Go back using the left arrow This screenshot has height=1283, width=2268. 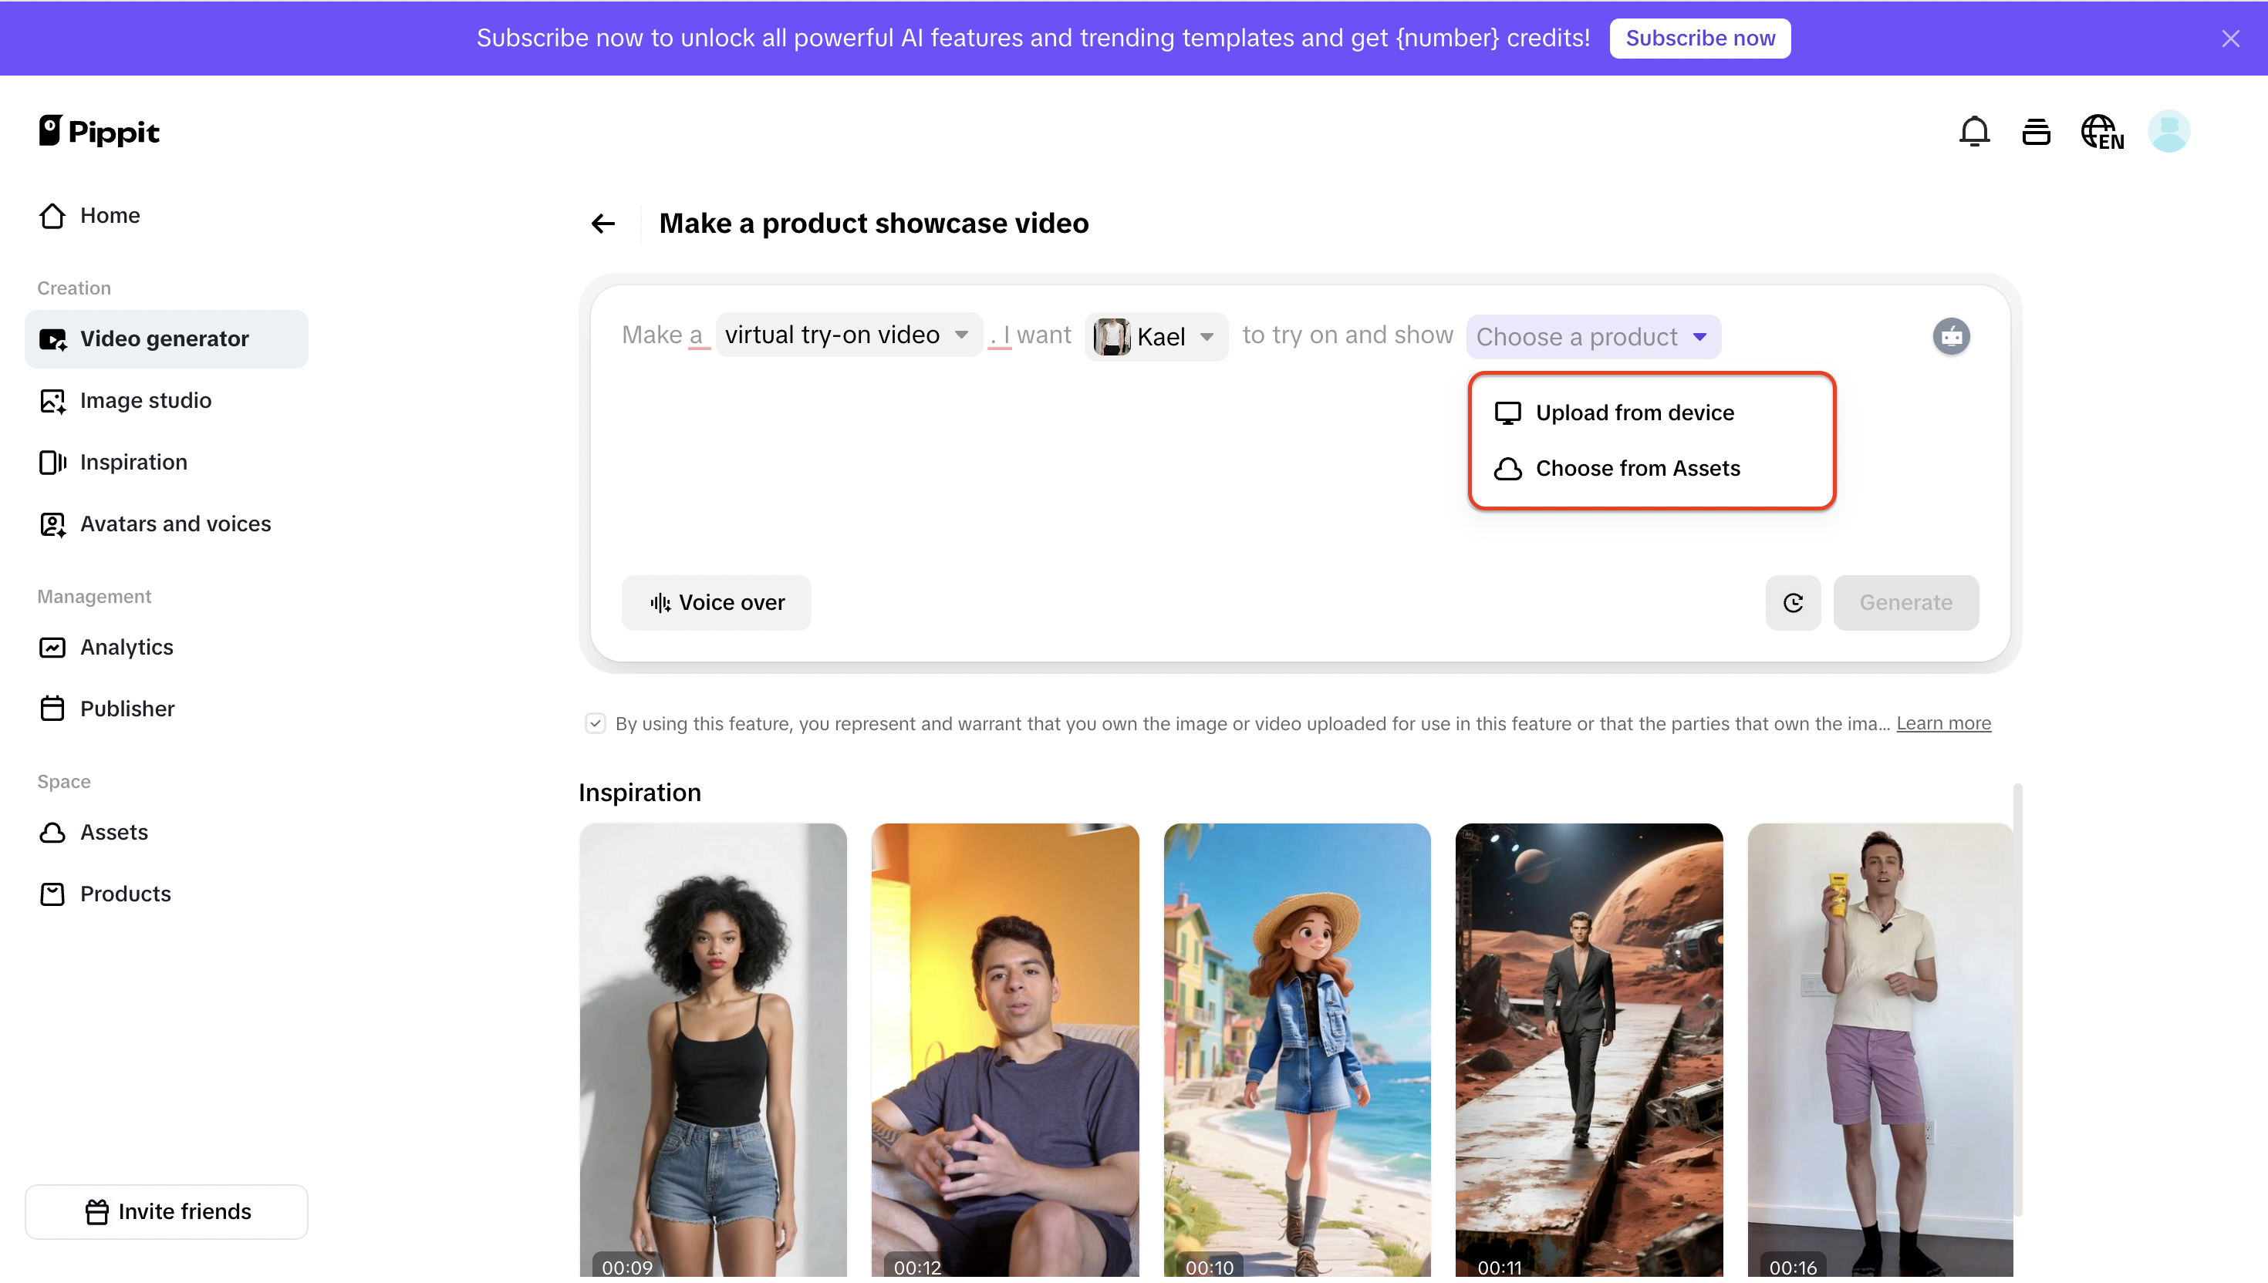tap(603, 224)
